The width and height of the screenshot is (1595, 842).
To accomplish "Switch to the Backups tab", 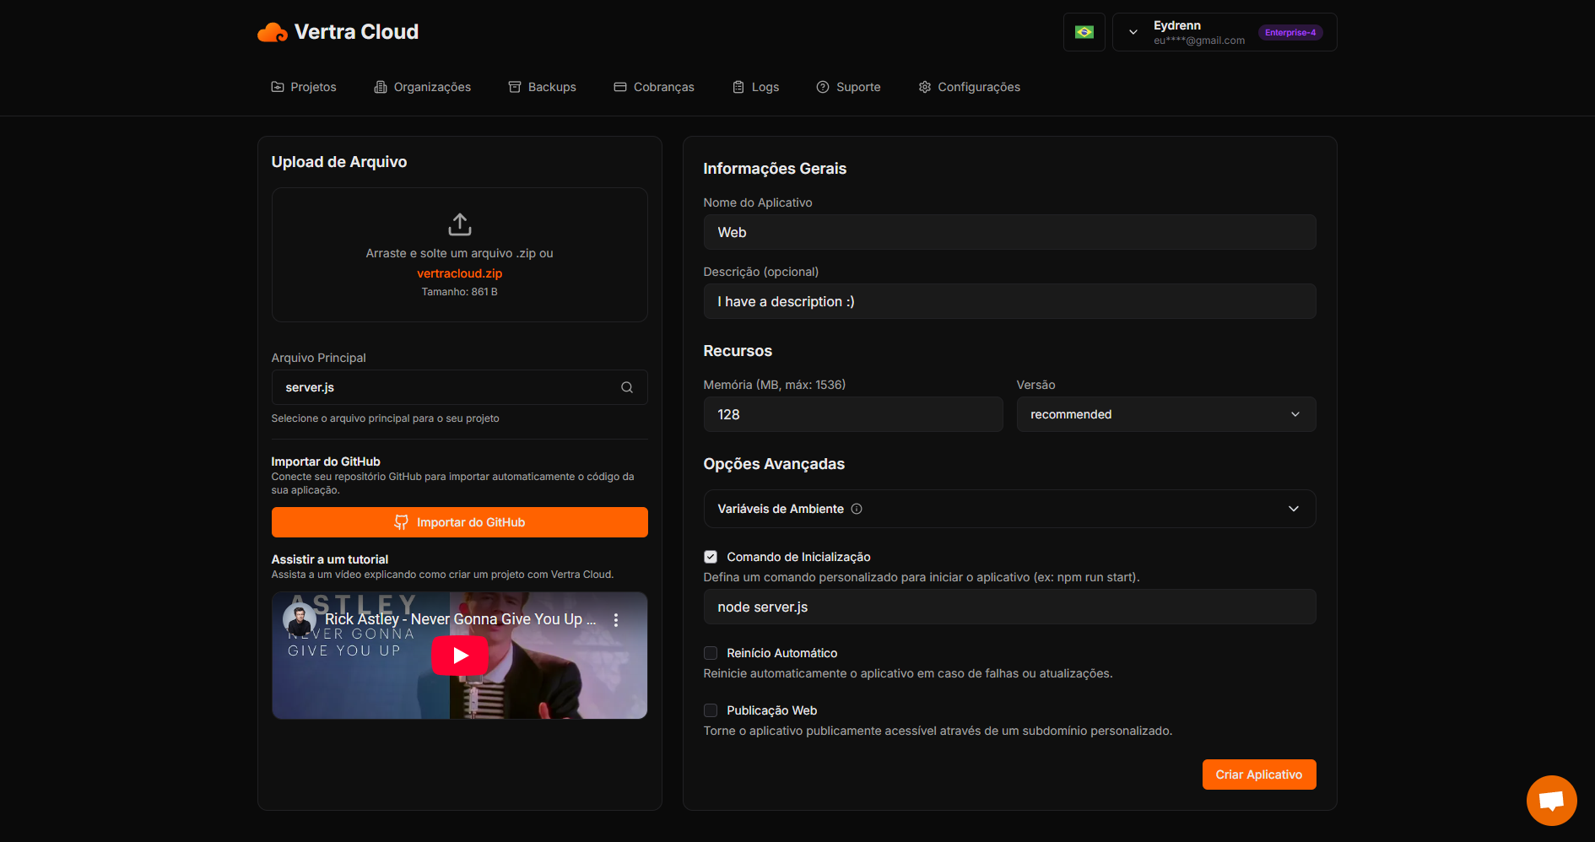I will click(543, 87).
